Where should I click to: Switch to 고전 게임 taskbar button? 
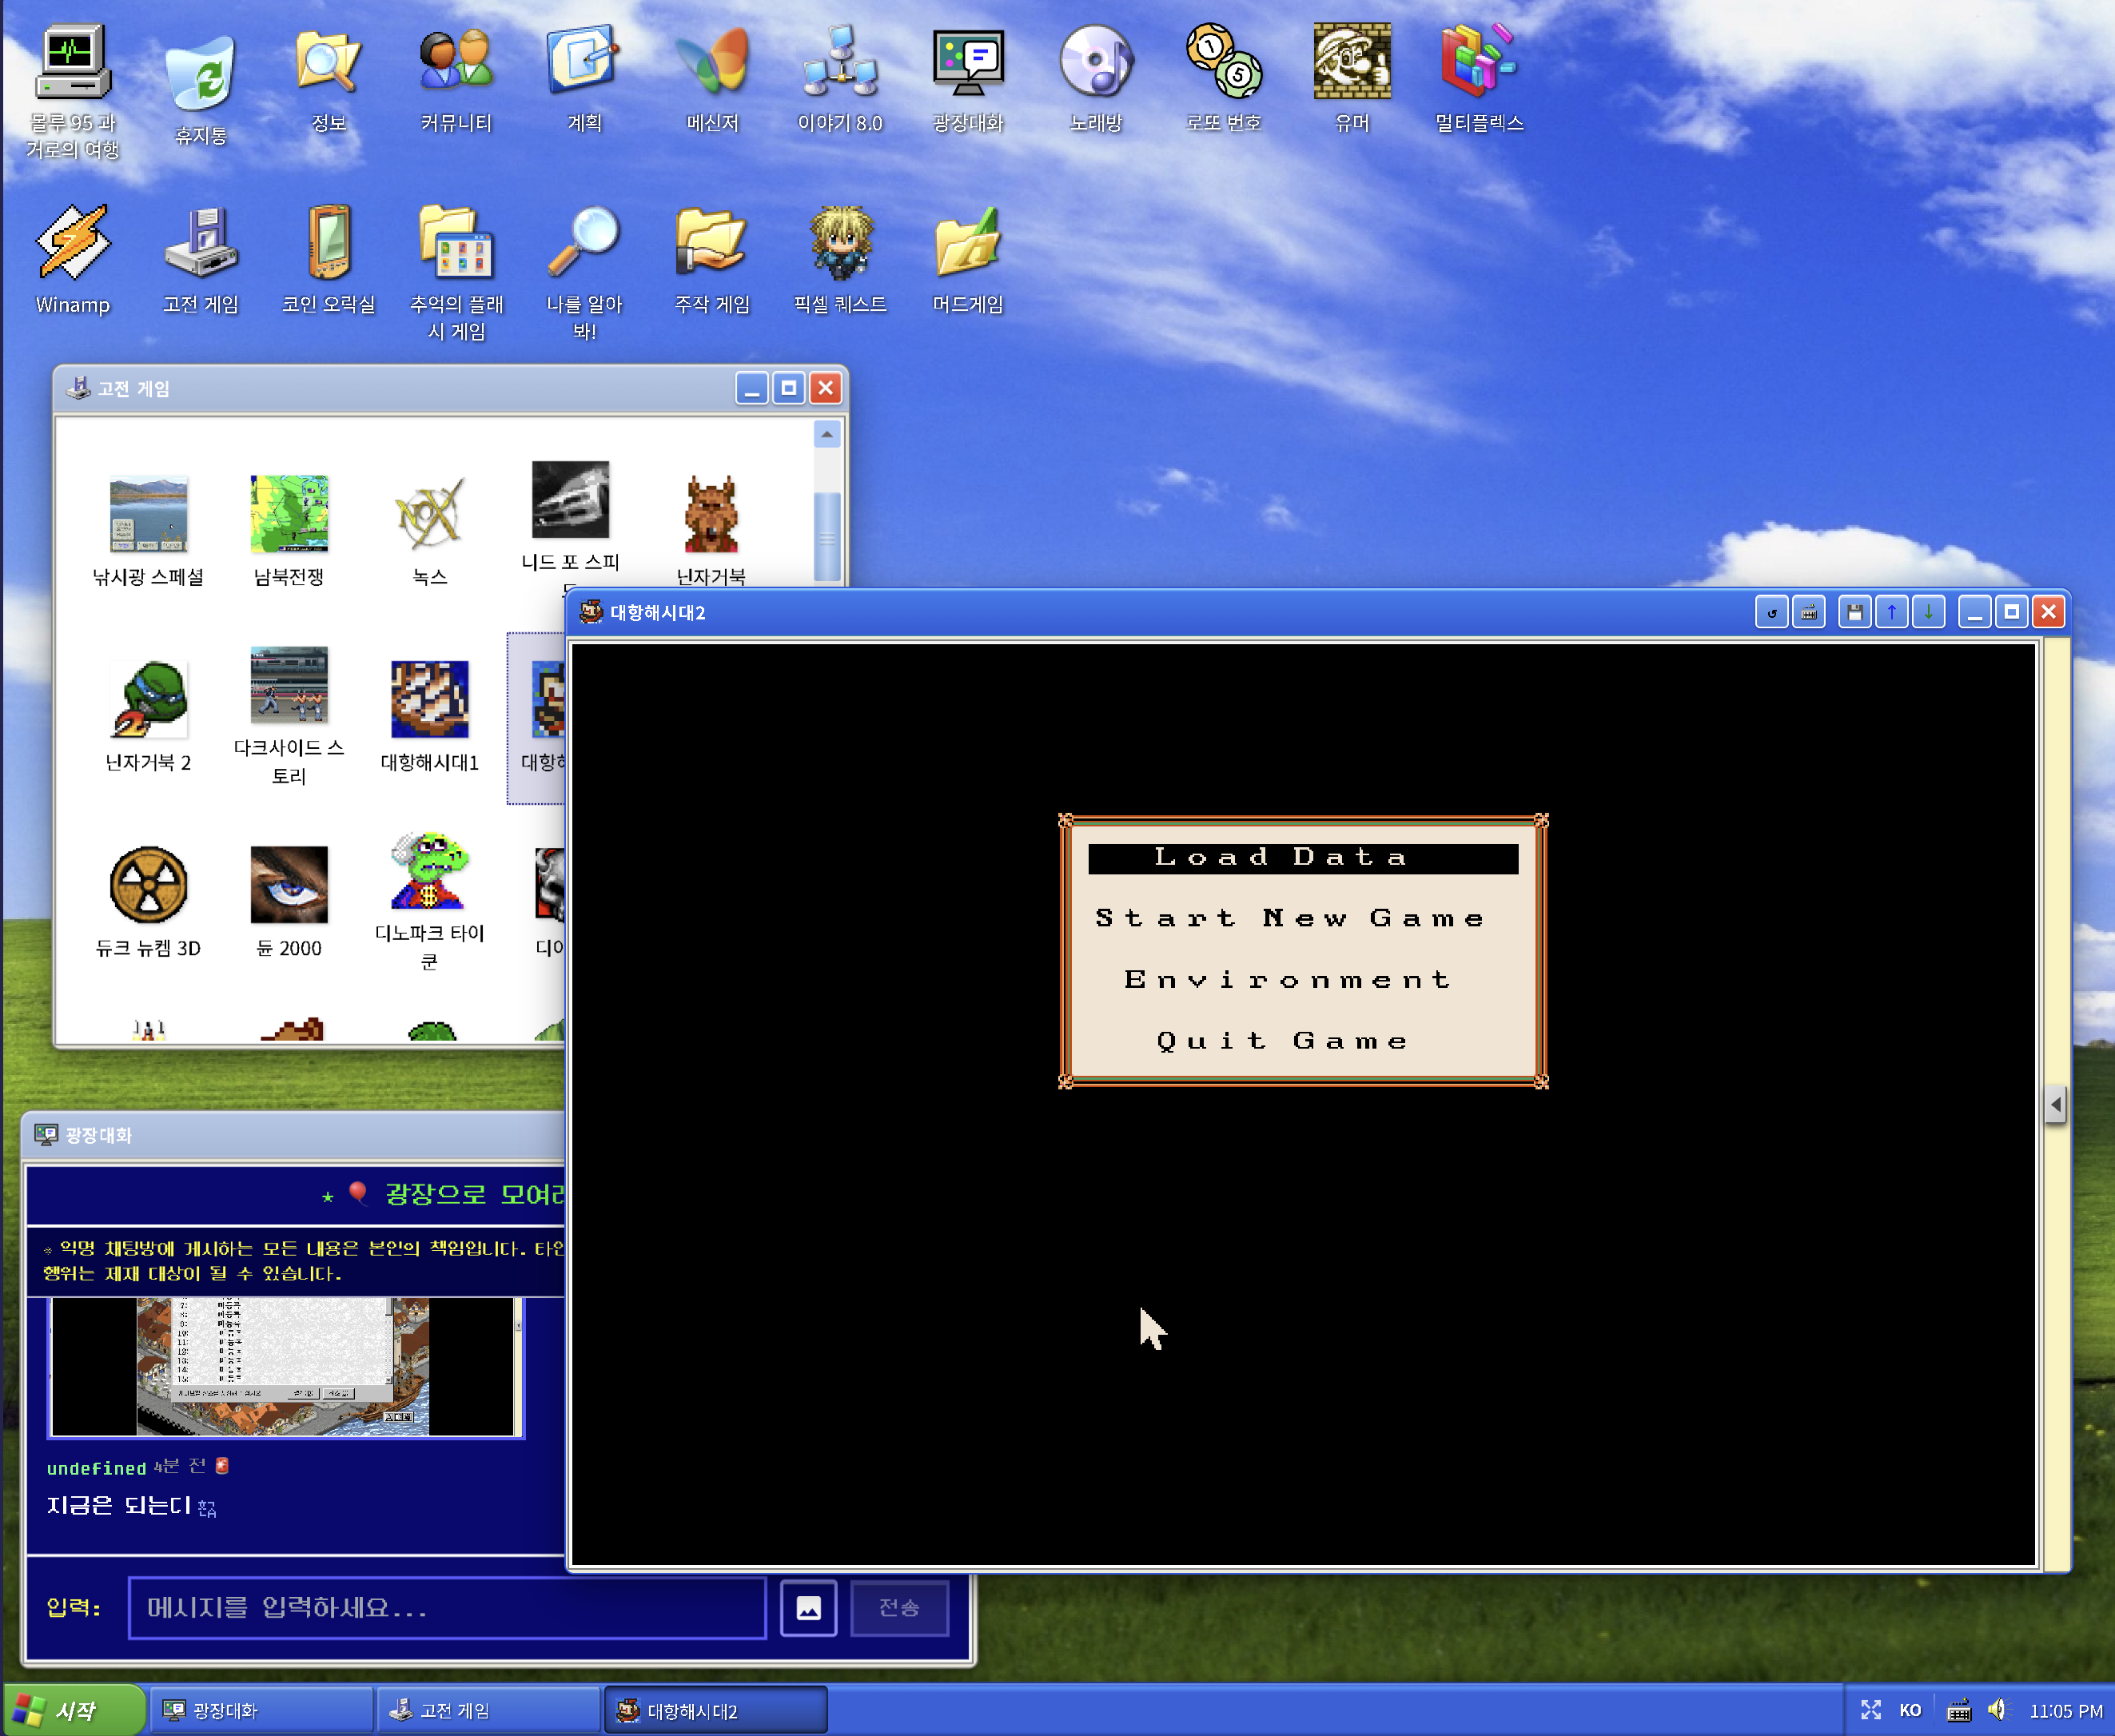pyautogui.click(x=489, y=1711)
